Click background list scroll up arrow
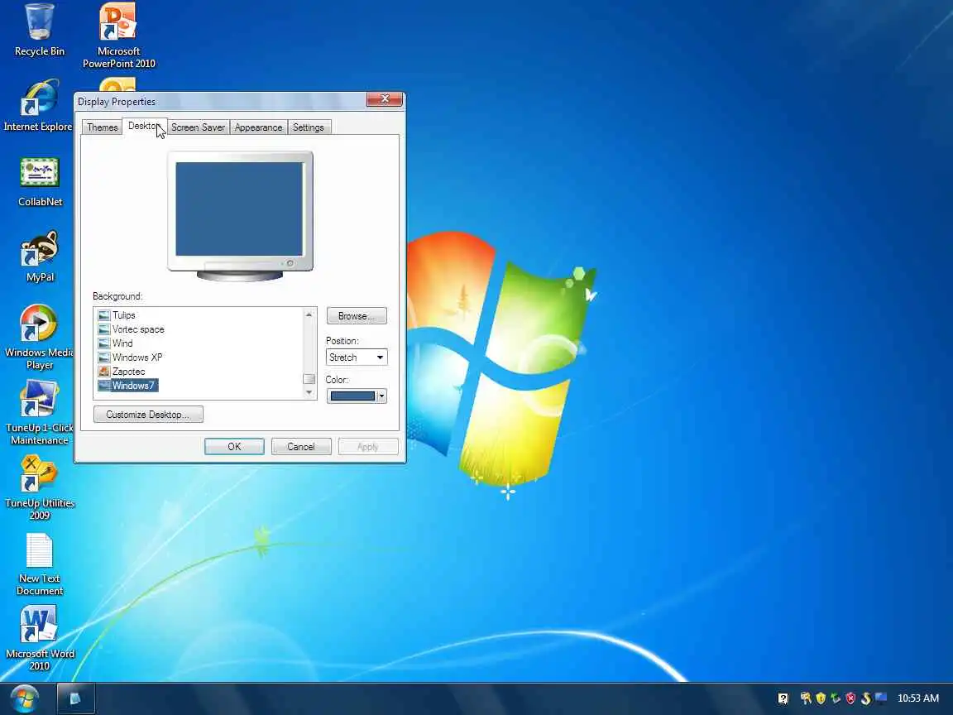 (x=309, y=314)
